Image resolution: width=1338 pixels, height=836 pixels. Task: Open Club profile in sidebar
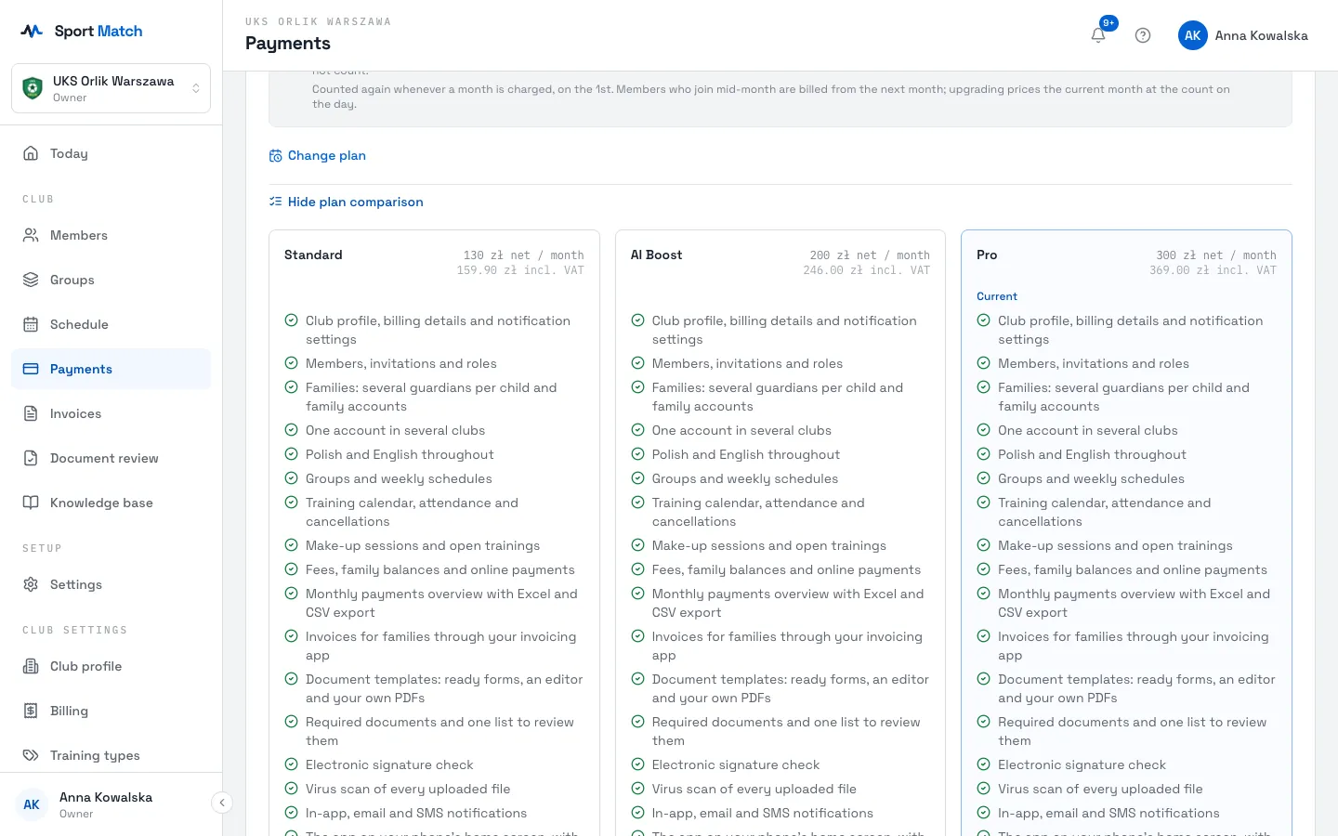[111, 666]
